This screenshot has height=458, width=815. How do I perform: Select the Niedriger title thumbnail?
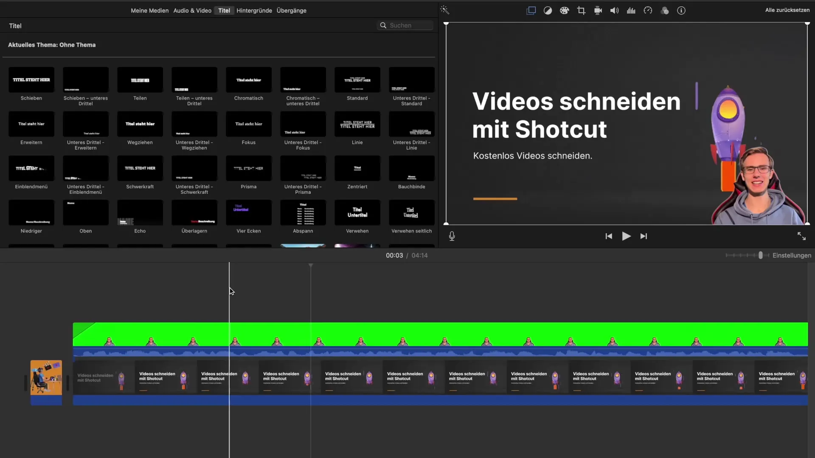pyautogui.click(x=31, y=212)
